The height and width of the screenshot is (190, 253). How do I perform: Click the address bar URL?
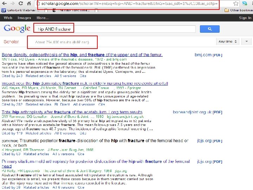tap(129, 4)
